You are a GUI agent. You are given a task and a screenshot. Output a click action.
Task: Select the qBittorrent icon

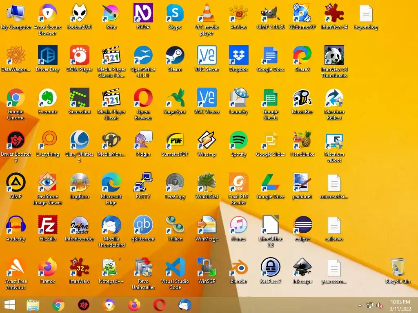pos(143,225)
